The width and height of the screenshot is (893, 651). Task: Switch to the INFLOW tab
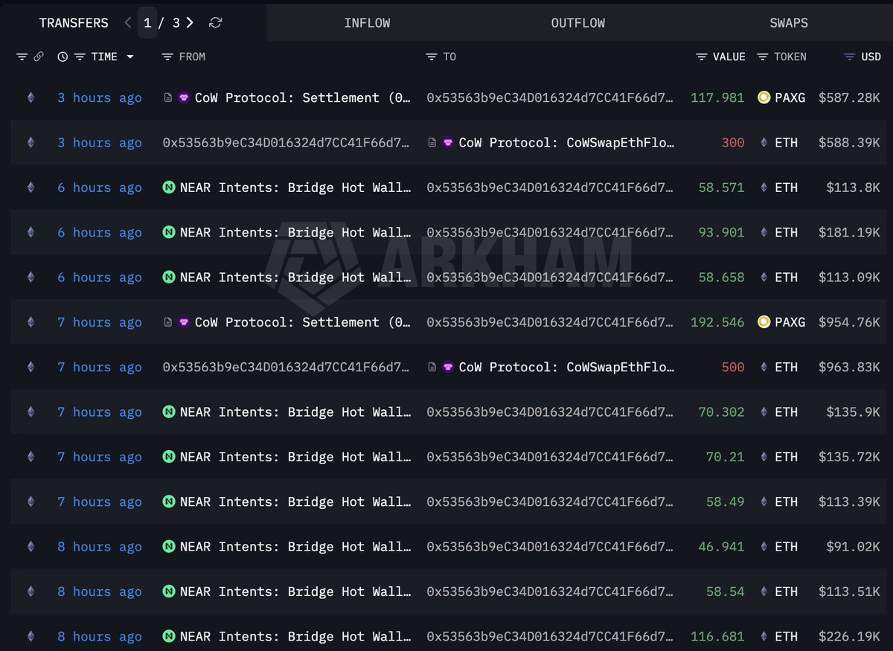click(x=367, y=23)
